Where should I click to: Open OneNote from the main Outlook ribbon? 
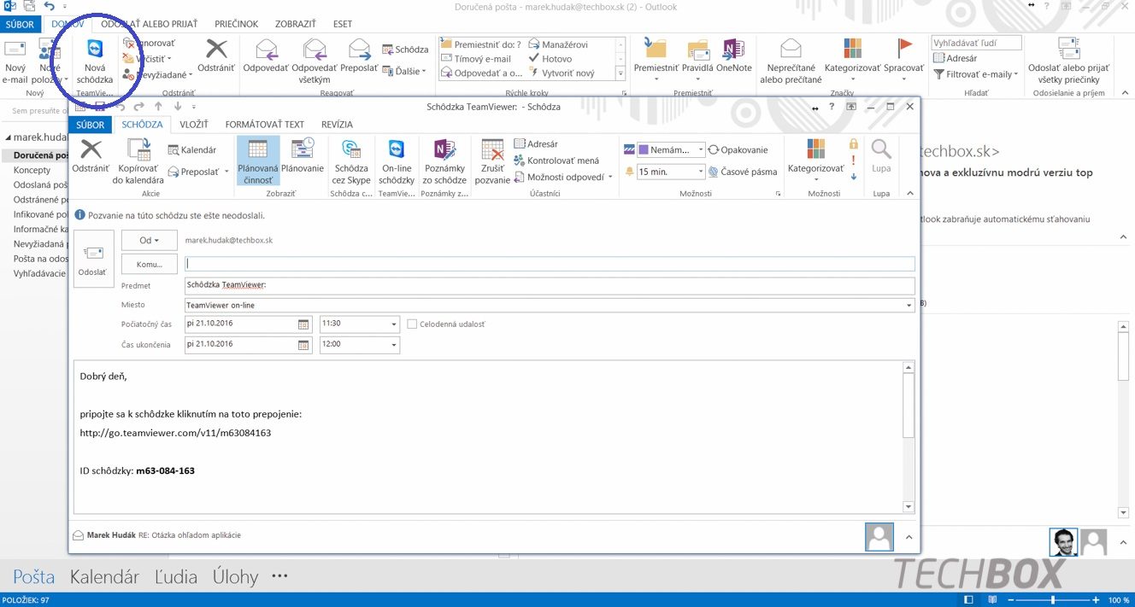click(x=733, y=56)
